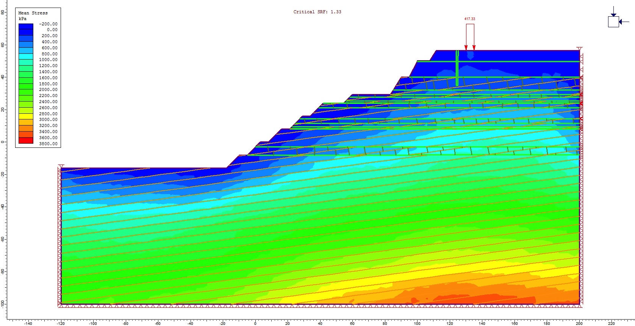The image size is (635, 326).
Task: Click the 3800.00 legend value
Action: pyautogui.click(x=48, y=144)
